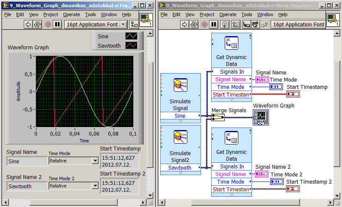
Task: Click Run arrow in Front Panel toolbar
Action: pyautogui.click(x=28, y=24)
